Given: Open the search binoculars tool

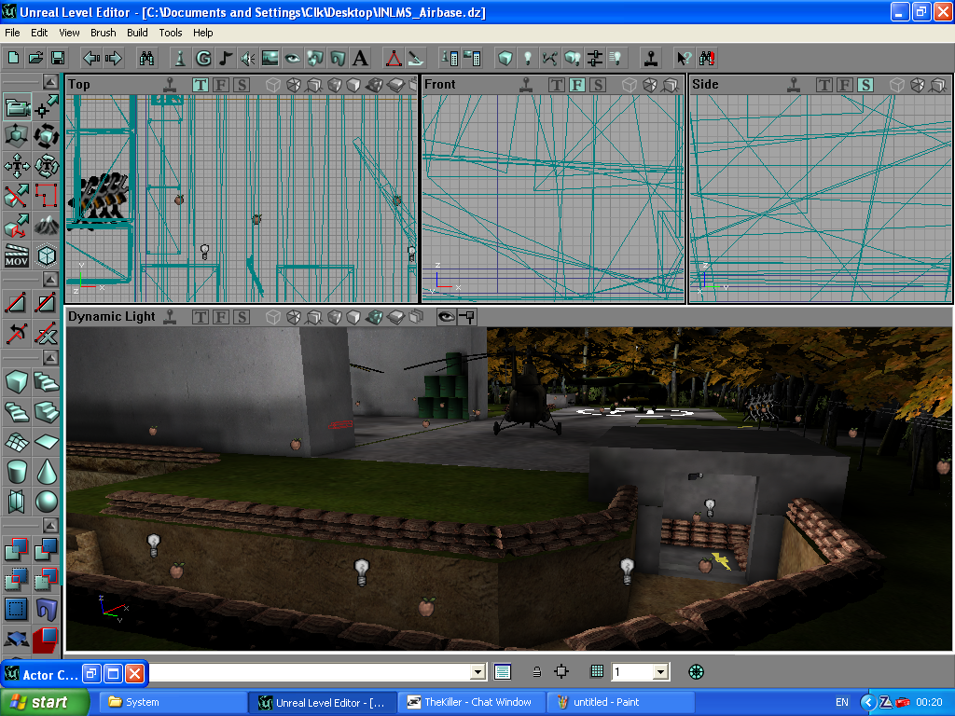Looking at the screenshot, I should 147,58.
